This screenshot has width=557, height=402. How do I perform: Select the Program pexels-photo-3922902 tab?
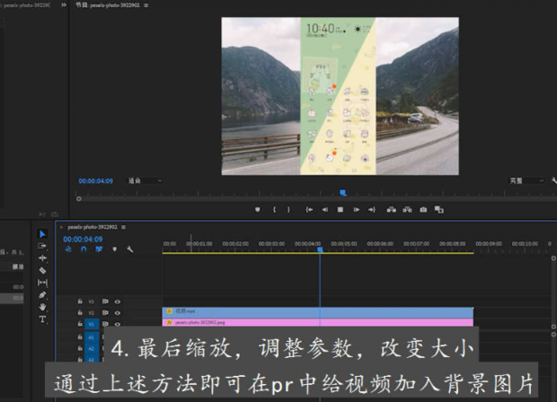point(108,5)
